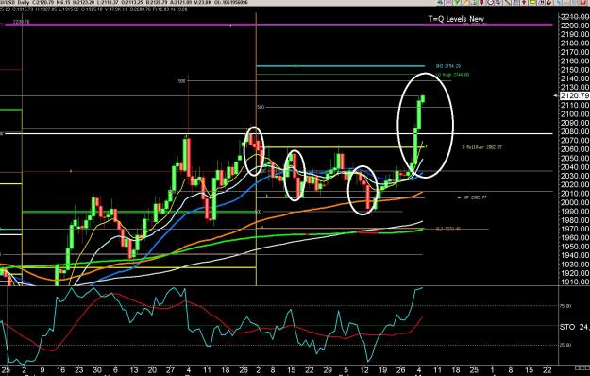Click the yellow rectangle toolbar icon
Viewport: 590px width, 376px height.
pos(532,2)
